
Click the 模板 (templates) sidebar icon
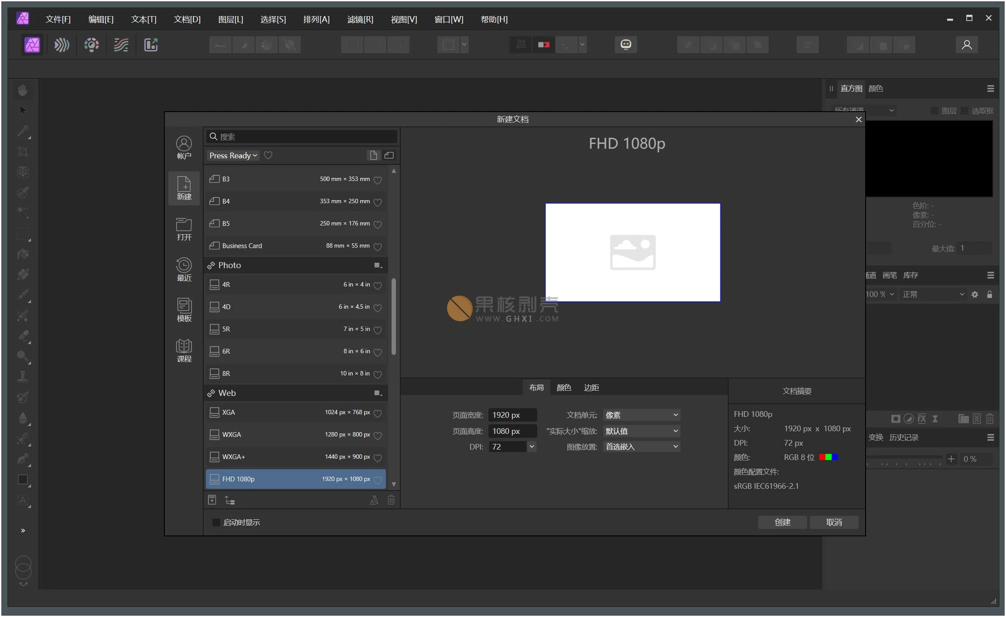[x=184, y=310]
